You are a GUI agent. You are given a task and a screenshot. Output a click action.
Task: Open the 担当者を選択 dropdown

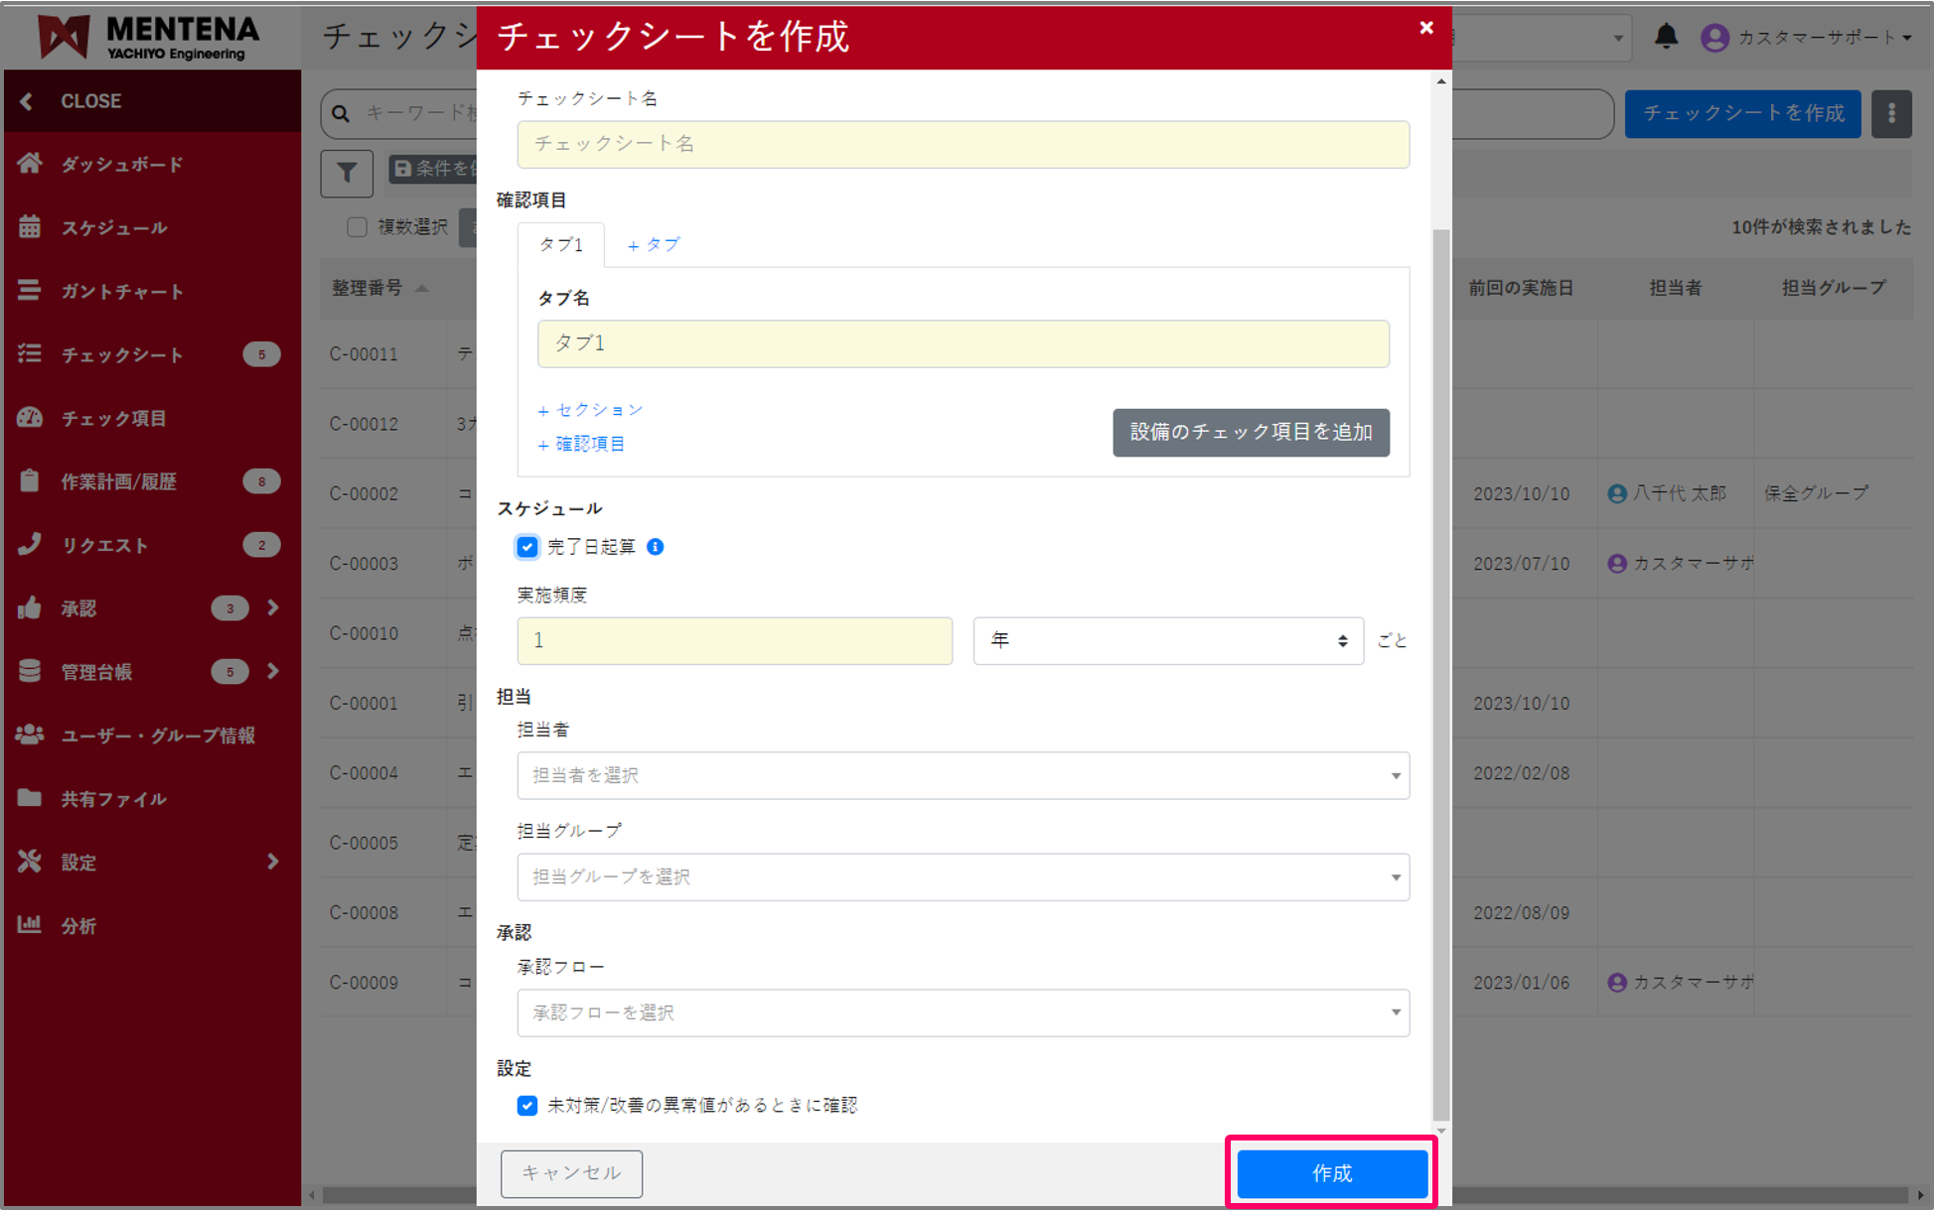963,775
